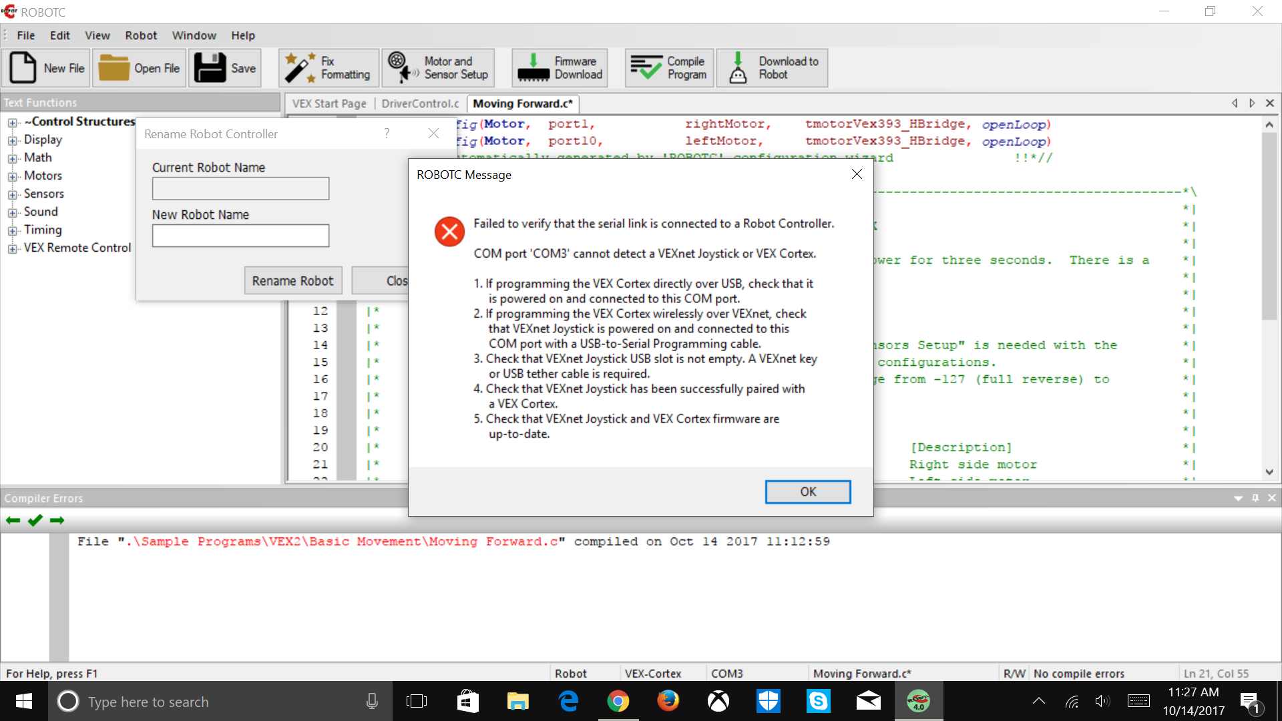Screen dimensions: 1282x721
Task: Click OK in ROBOTC Message
Action: 807,491
